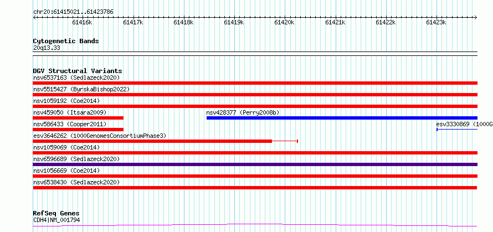Open nsv5515427 (ByrskaBishop2022) label

(x=81, y=89)
